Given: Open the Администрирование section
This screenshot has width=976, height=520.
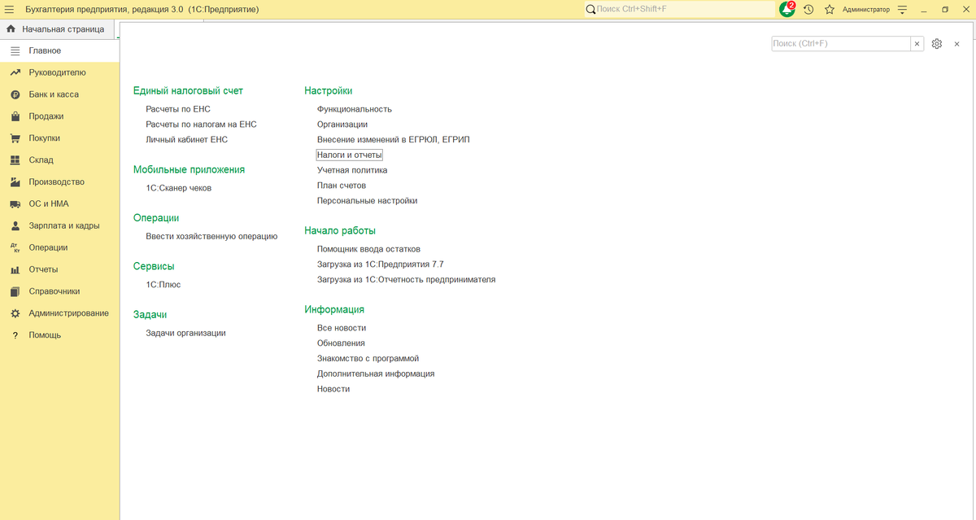Looking at the screenshot, I should point(68,313).
